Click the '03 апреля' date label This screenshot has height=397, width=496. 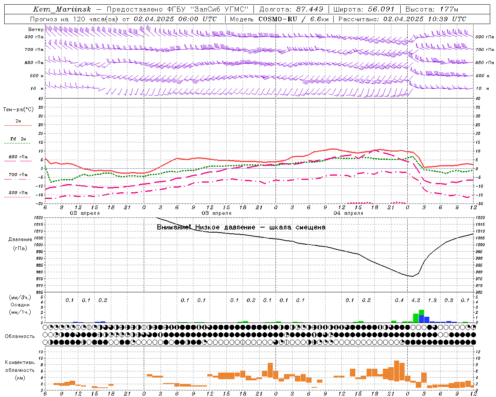click(216, 213)
